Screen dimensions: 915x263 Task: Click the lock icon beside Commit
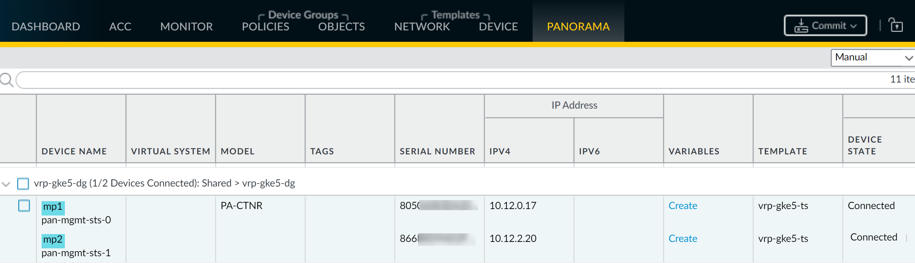(x=896, y=25)
